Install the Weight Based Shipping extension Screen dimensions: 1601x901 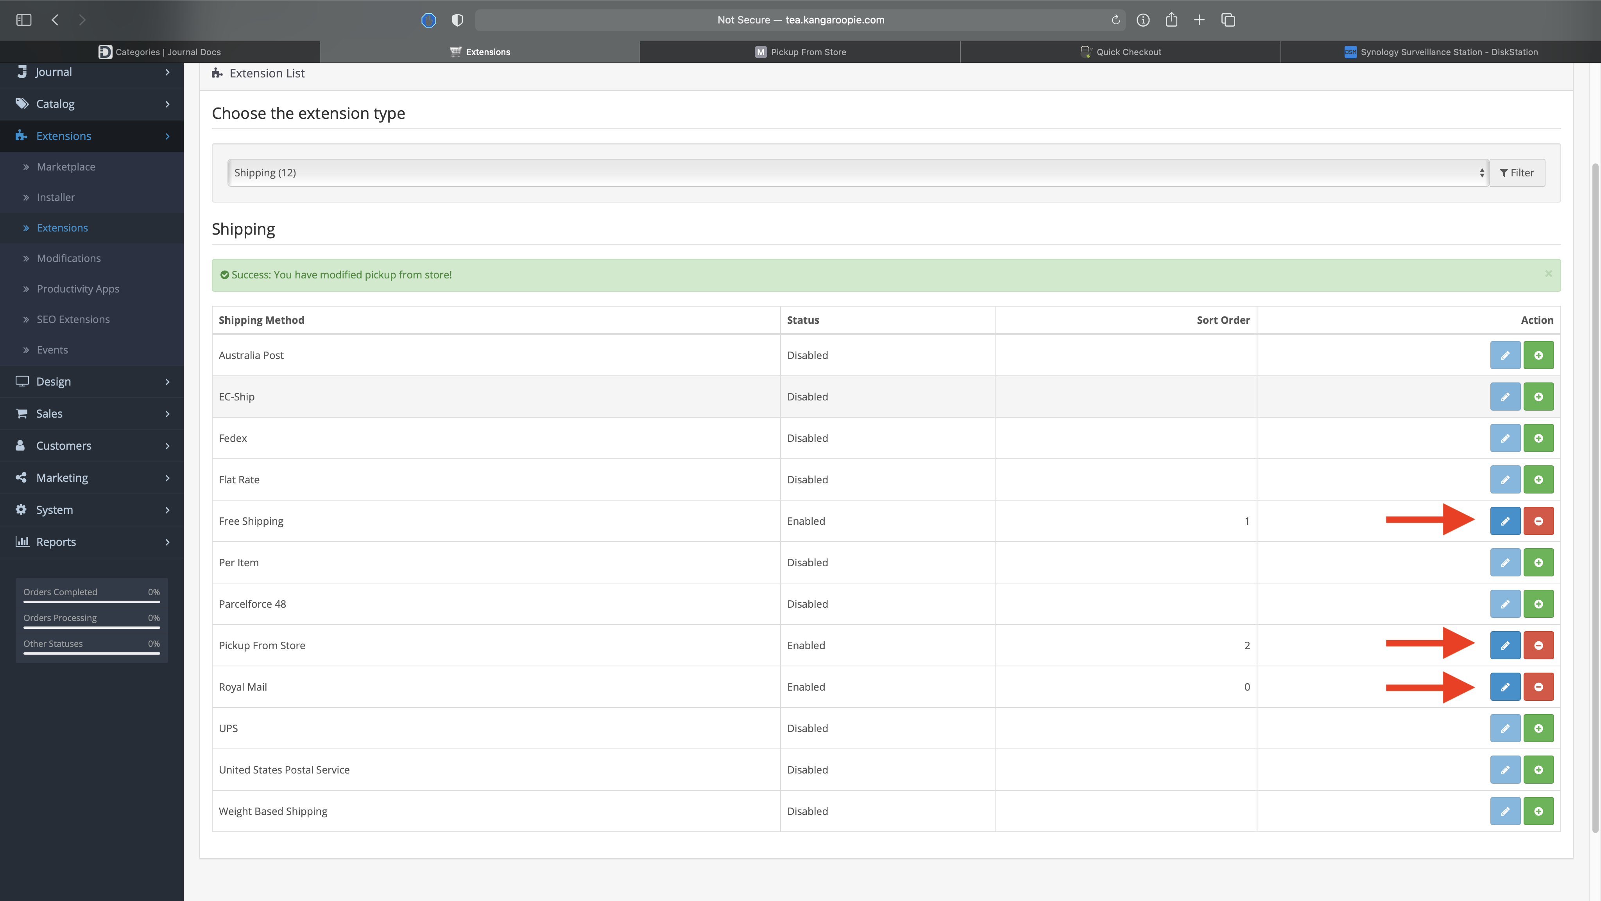tap(1538, 811)
